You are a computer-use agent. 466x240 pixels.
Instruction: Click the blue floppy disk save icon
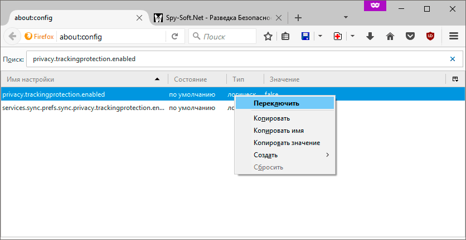point(305,37)
